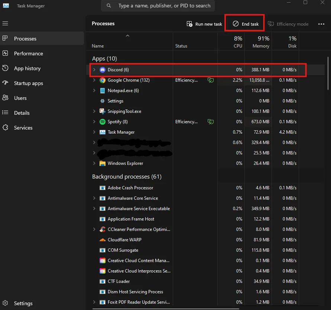Sort processes by CPU column
The height and width of the screenshot is (310, 331).
(231, 41)
